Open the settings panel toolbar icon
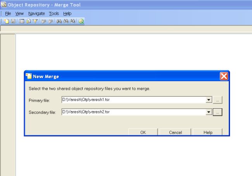 click(22, 21)
